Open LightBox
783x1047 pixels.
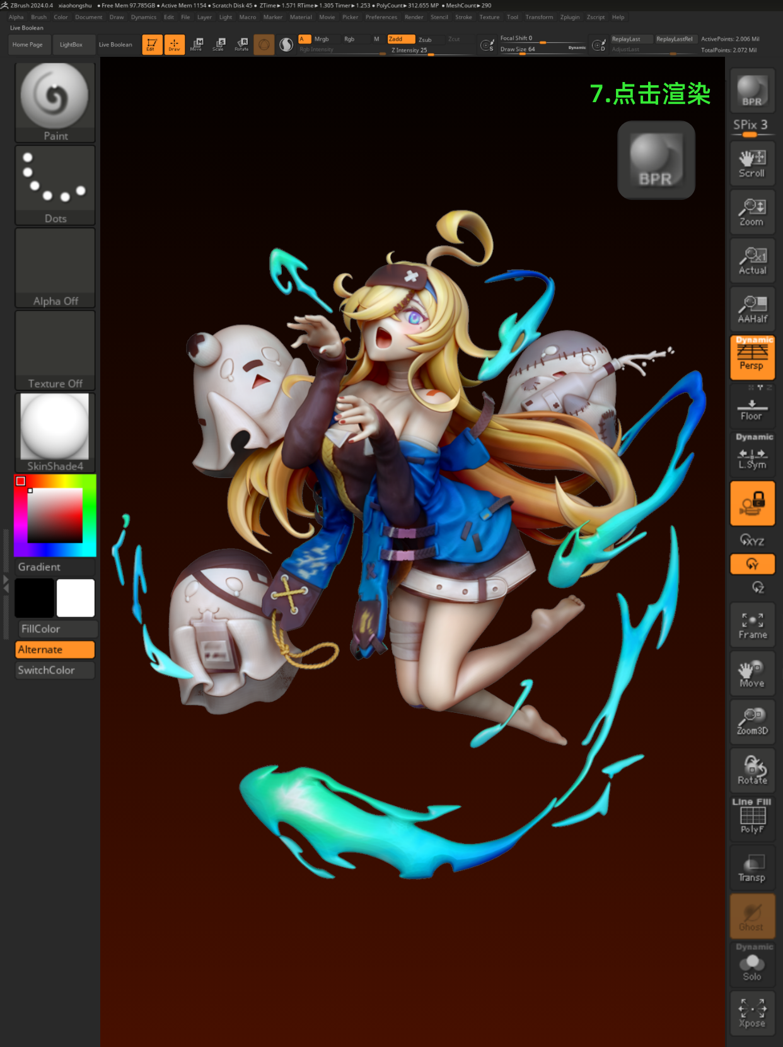(x=71, y=45)
